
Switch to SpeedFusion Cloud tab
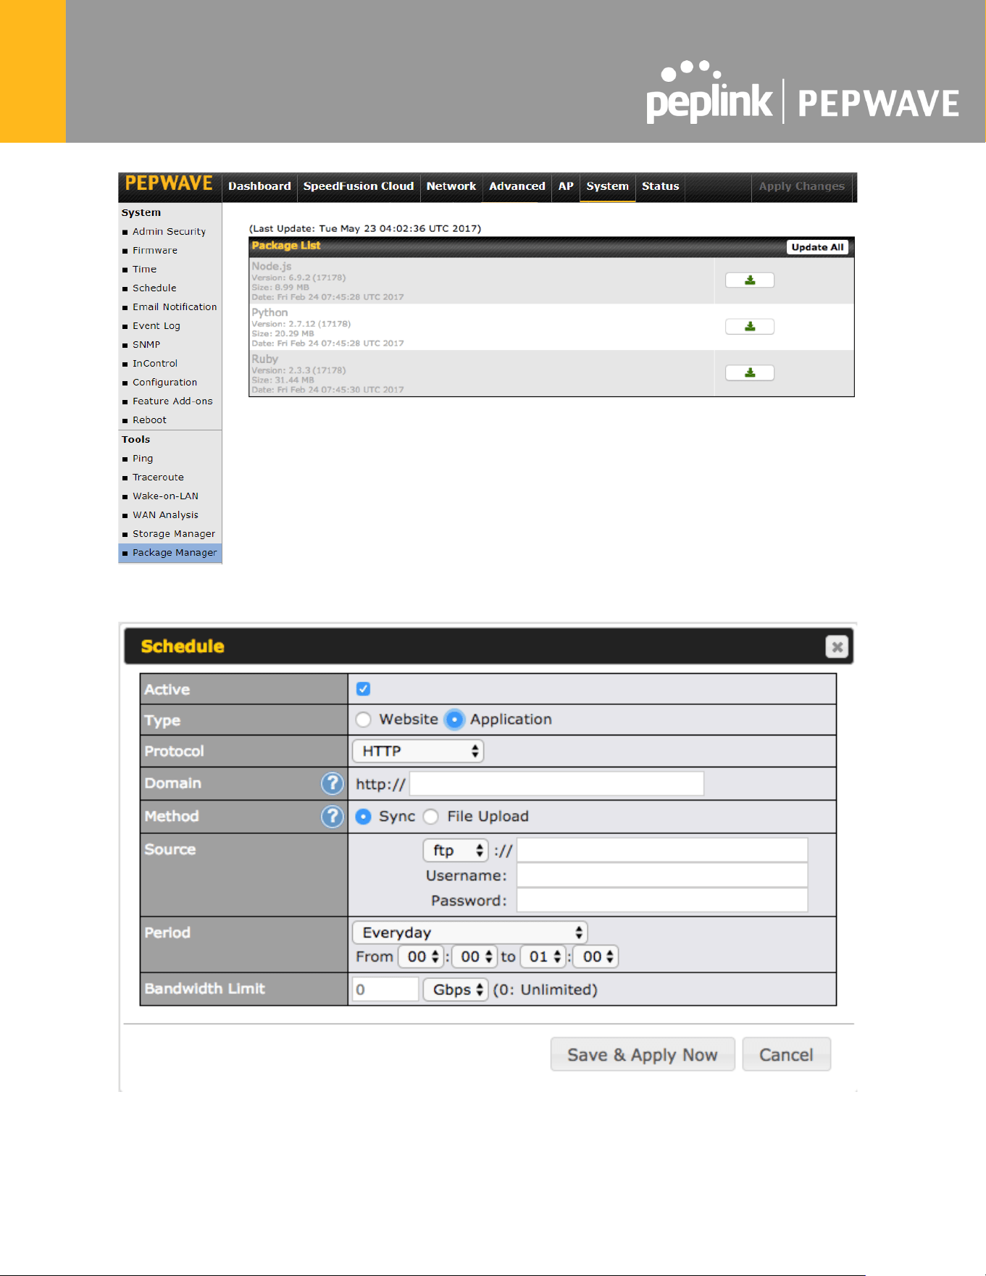coord(359,187)
